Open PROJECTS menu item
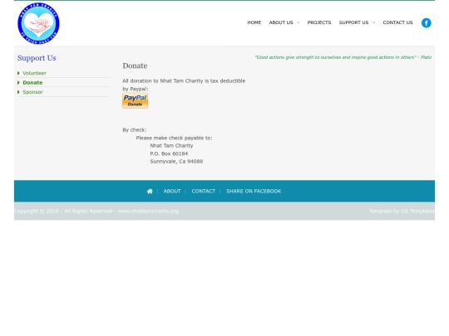This screenshot has height=336, width=449. point(319,22)
